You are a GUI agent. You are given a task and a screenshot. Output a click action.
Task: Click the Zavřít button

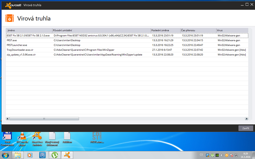pyautogui.click(x=245, y=128)
